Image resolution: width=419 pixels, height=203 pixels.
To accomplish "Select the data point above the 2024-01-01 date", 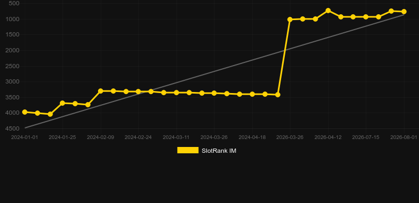I will pyautogui.click(x=25, y=112).
